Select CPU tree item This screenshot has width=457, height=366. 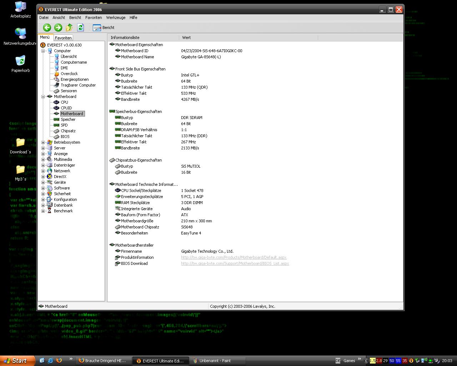click(64, 102)
